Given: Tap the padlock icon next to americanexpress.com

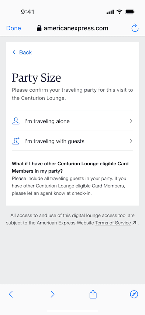Looking at the screenshot, I should (x=39, y=28).
